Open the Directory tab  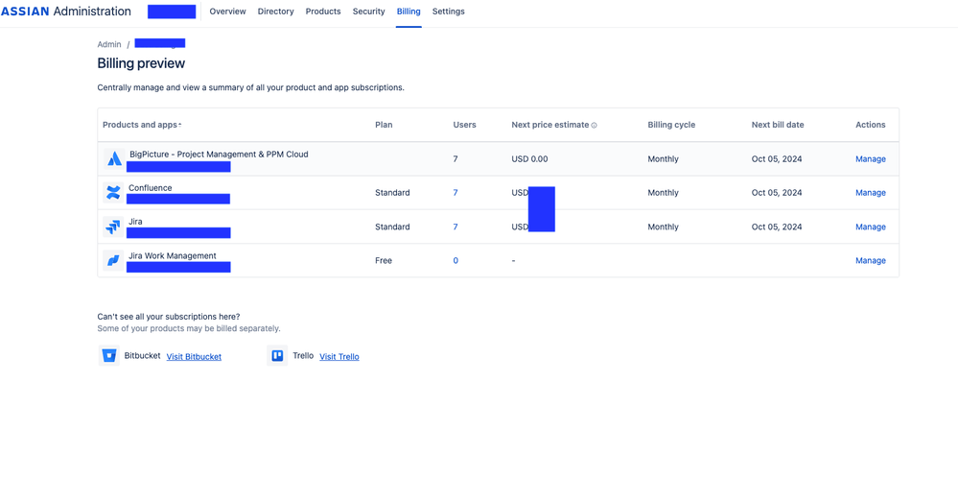(x=275, y=12)
